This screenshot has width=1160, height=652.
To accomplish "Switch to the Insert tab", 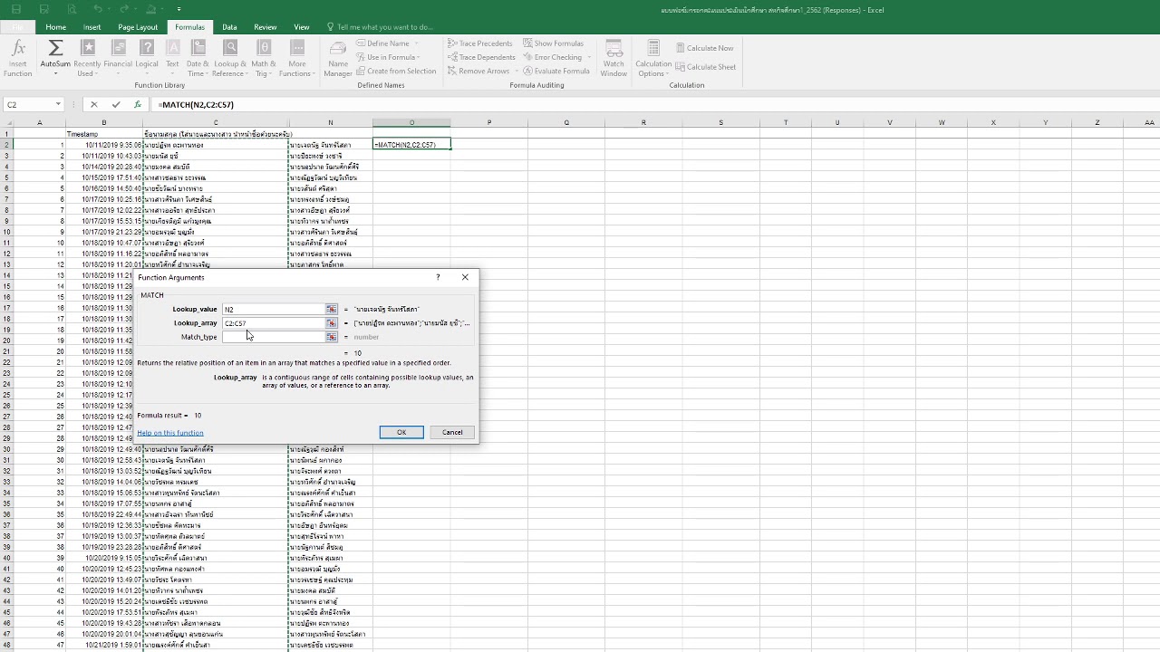I will [92, 27].
